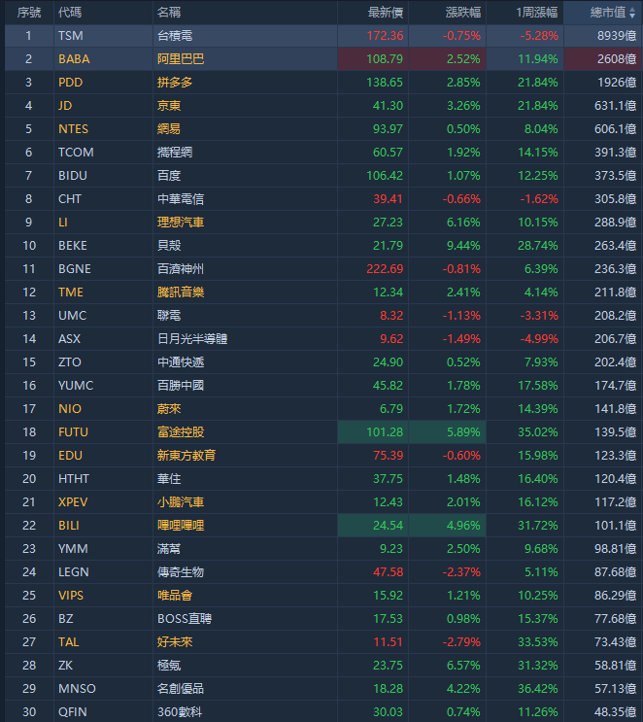Click the market cap 8939億

point(617,35)
